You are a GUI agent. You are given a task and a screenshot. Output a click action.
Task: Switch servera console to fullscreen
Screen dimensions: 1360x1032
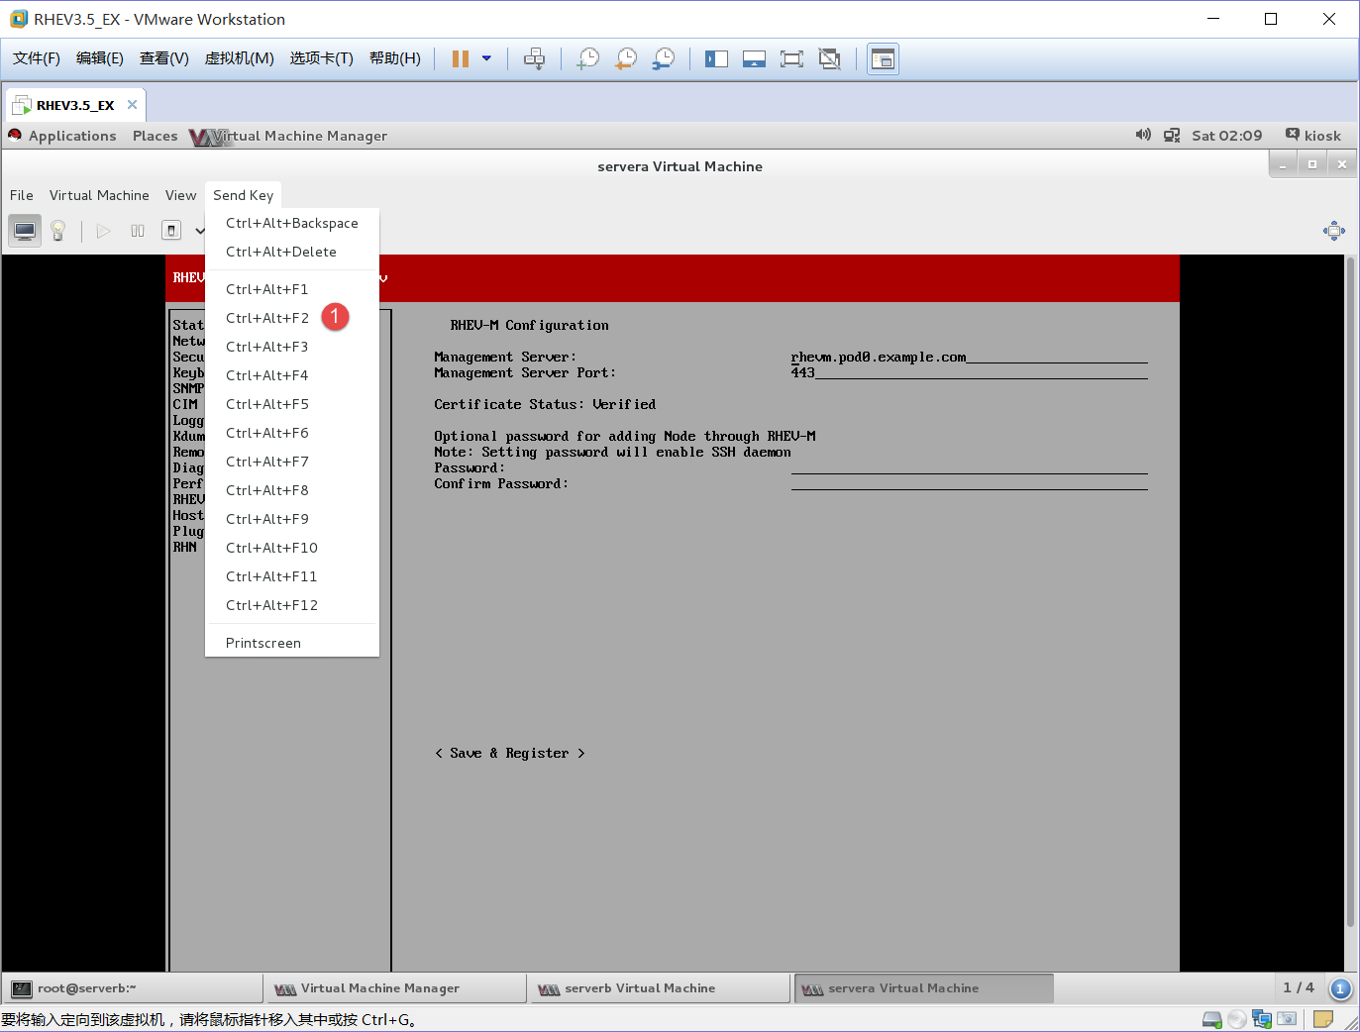[x=1334, y=231]
